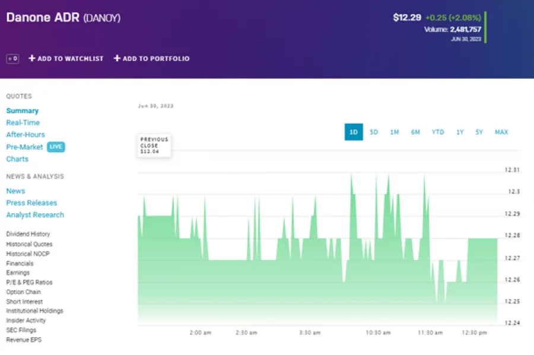534x355 pixels.
Task: Open the Option Chain link
Action: pyautogui.click(x=24, y=292)
